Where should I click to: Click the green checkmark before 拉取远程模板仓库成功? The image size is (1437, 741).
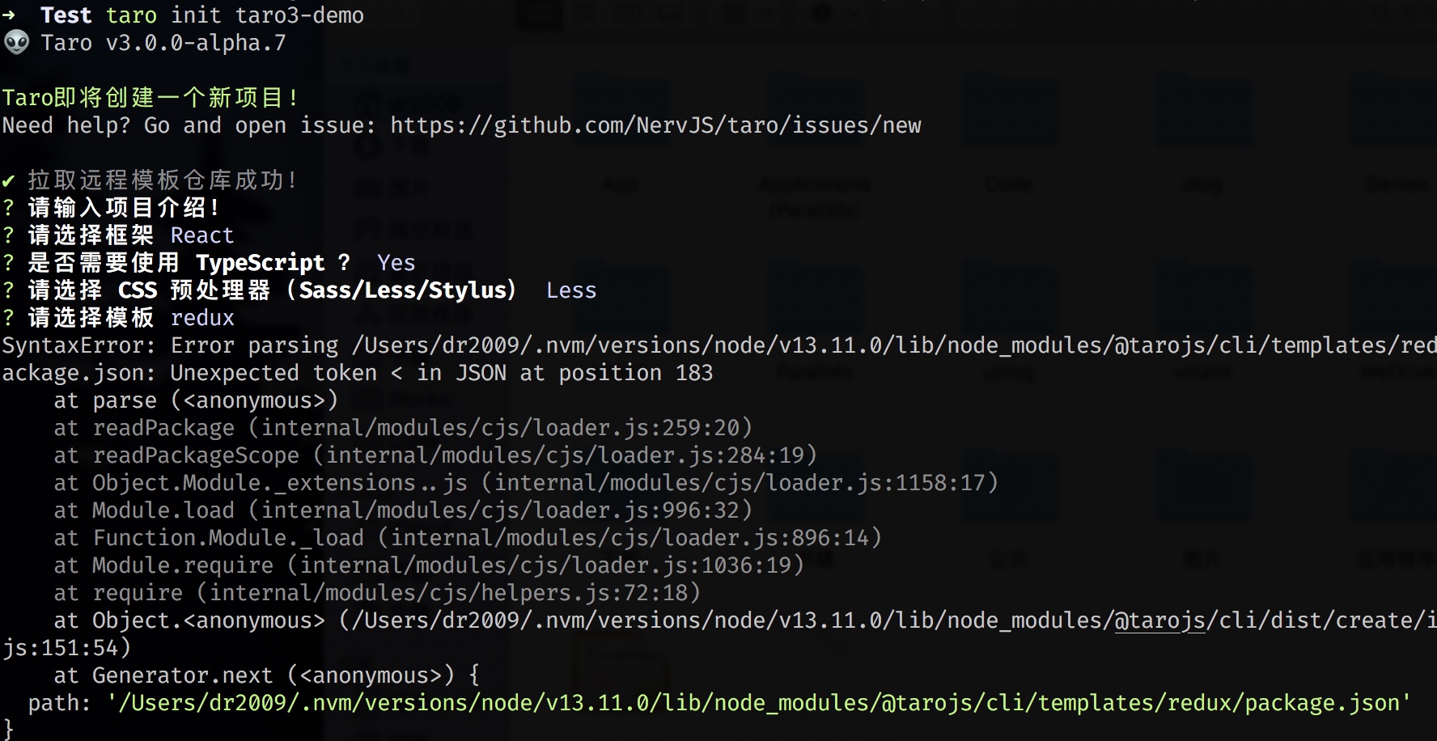point(8,180)
